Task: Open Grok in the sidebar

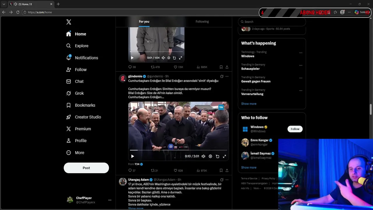Action: click(75, 93)
